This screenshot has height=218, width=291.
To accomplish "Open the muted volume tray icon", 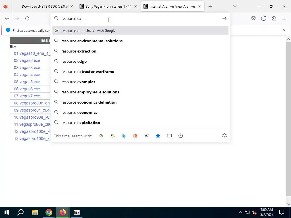I will click(254, 212).
